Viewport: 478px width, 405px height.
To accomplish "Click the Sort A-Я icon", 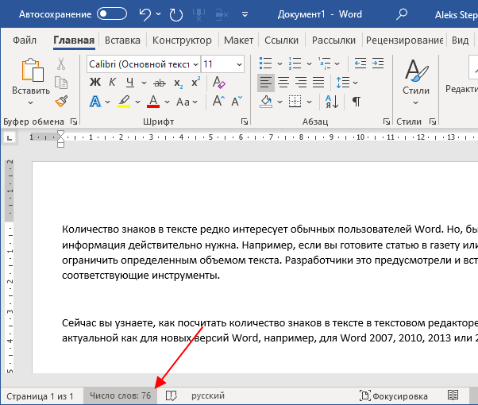I will coord(332,102).
